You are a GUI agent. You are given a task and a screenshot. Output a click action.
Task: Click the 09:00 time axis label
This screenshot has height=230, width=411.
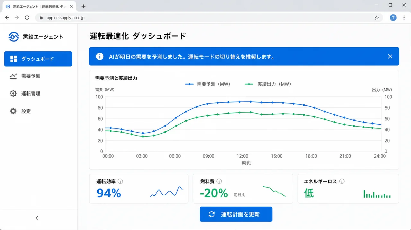[208, 156]
